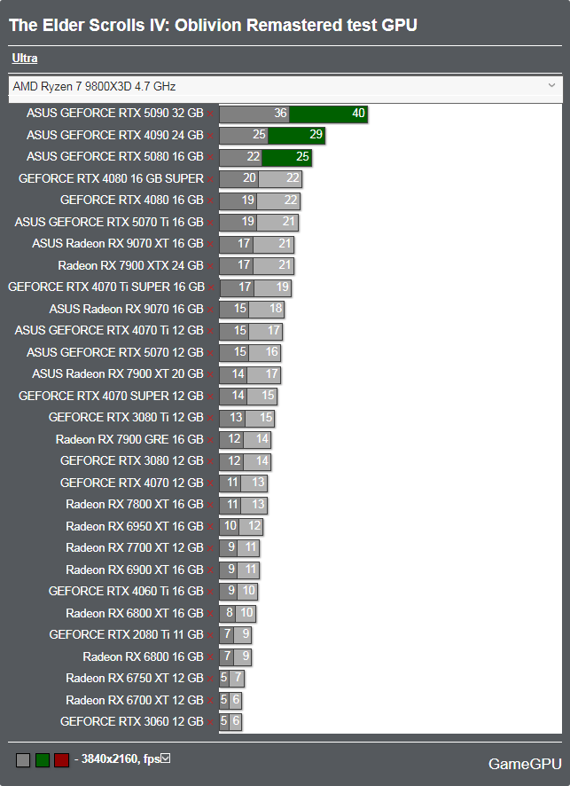Click red x beside ASUS GEFORCE RTX 5070 Ti 16 GB
Image resolution: width=570 pixels, height=786 pixels.
[210, 223]
